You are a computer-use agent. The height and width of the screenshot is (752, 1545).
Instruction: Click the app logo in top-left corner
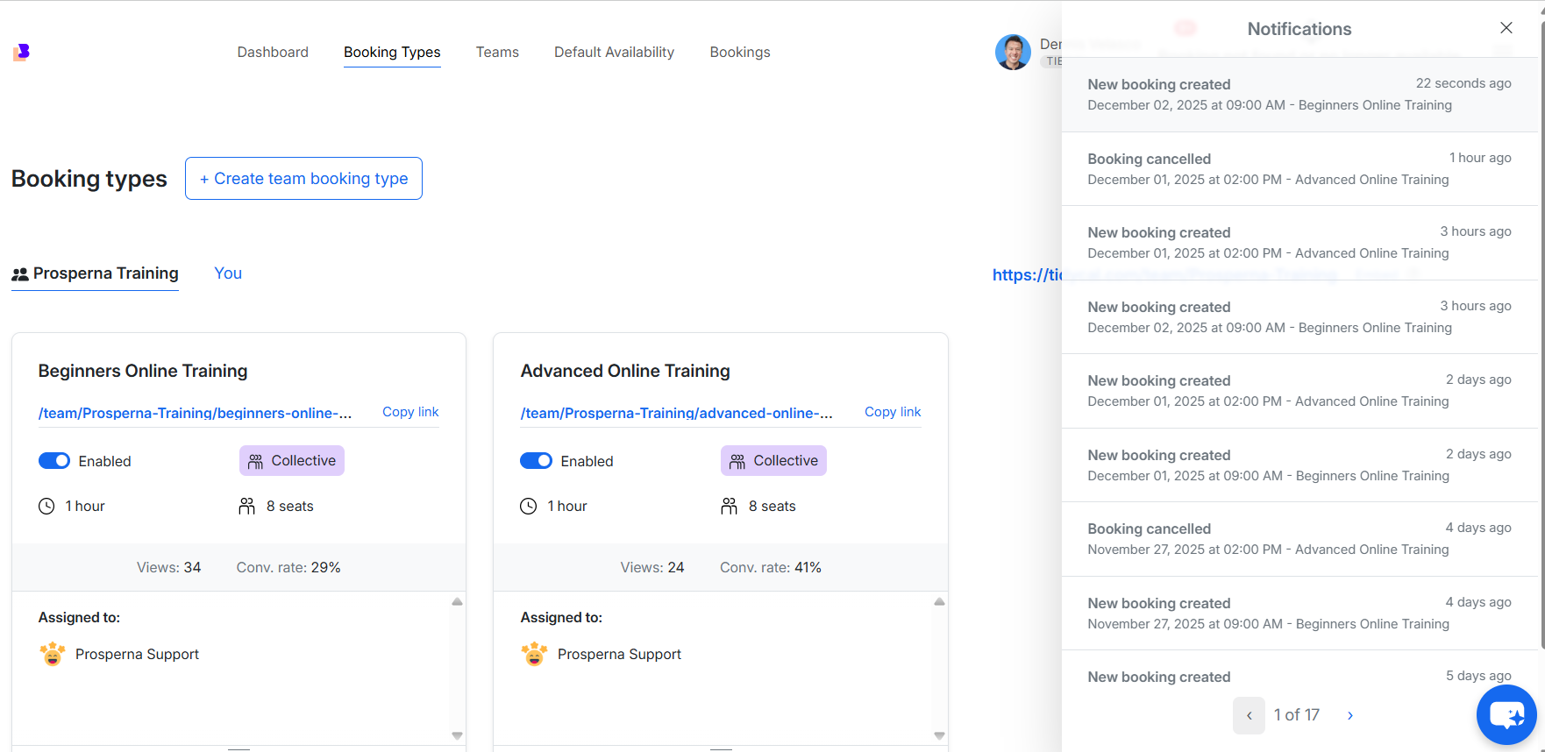tap(22, 53)
